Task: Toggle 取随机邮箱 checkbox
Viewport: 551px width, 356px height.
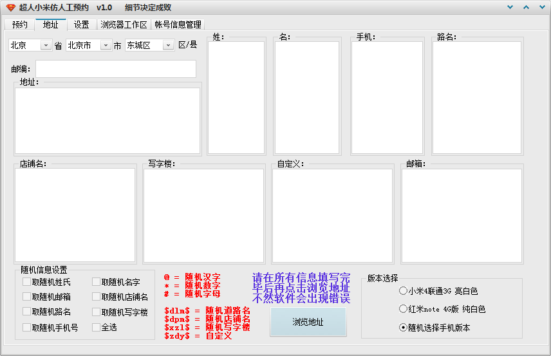Action: coord(26,297)
